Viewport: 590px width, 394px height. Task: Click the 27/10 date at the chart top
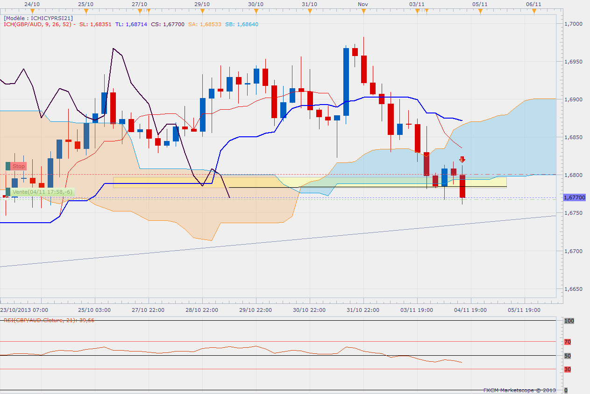pyautogui.click(x=140, y=4)
